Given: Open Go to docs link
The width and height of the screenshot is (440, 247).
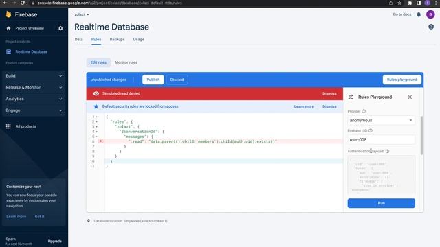Looking at the screenshot, I should point(401,14).
